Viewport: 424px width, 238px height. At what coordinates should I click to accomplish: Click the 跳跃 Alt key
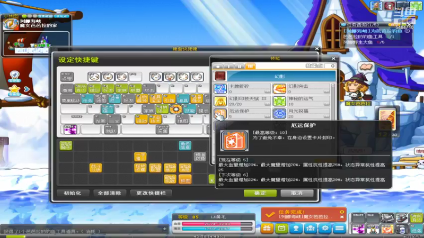111,130
